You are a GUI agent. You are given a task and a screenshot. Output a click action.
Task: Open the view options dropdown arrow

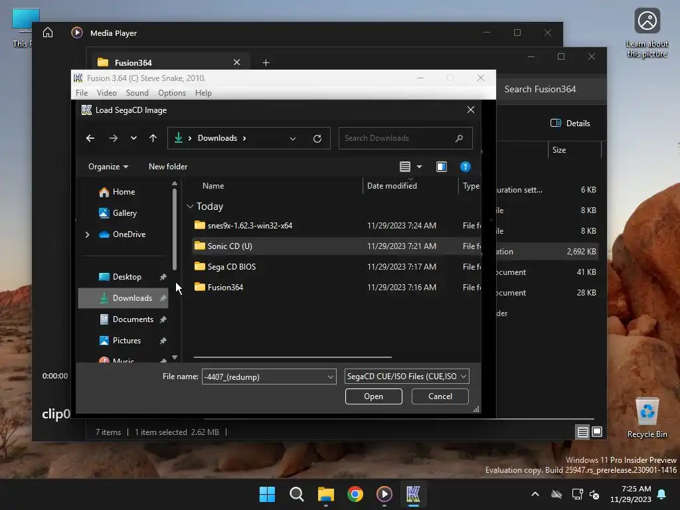[420, 167]
